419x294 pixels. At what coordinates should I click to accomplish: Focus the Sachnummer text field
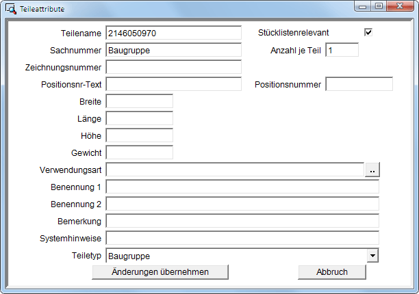(x=173, y=50)
